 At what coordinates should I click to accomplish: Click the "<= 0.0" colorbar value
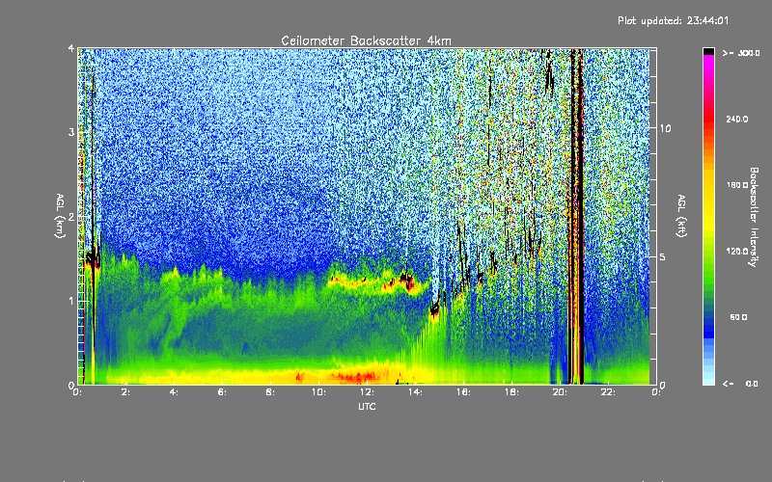[x=741, y=384]
